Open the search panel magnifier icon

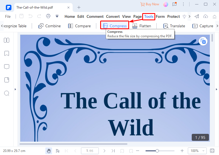pyautogui.click(x=7, y=93)
